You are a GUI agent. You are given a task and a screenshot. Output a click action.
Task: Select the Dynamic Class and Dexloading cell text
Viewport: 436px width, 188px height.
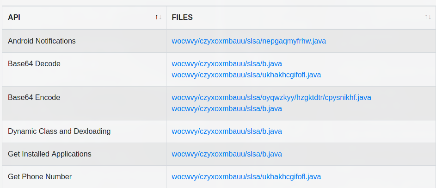(59, 131)
